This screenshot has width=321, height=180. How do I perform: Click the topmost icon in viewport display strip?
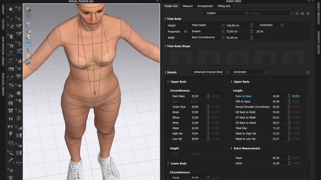point(28,9)
